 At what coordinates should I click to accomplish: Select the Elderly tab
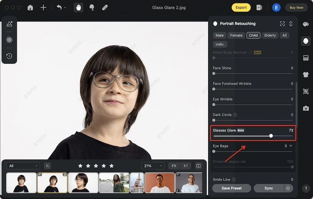270,35
